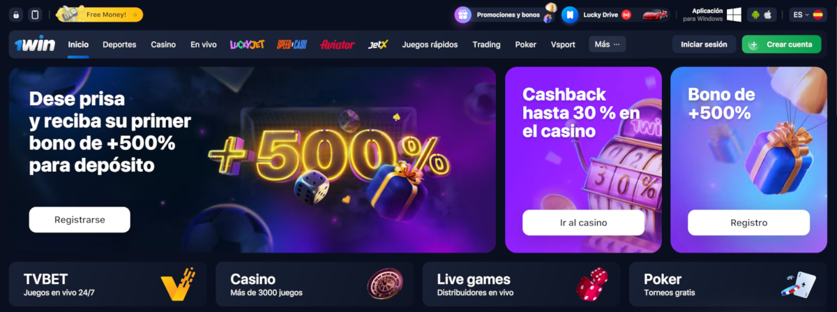Click the Apple app download icon
Screen dimensions: 837x312
click(x=769, y=15)
